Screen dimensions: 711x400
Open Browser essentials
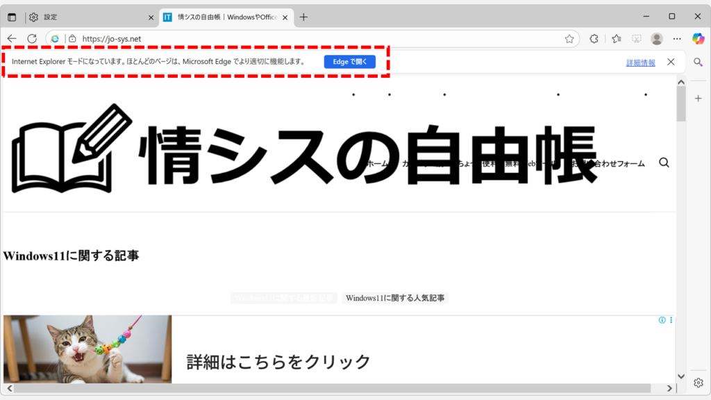point(594,40)
